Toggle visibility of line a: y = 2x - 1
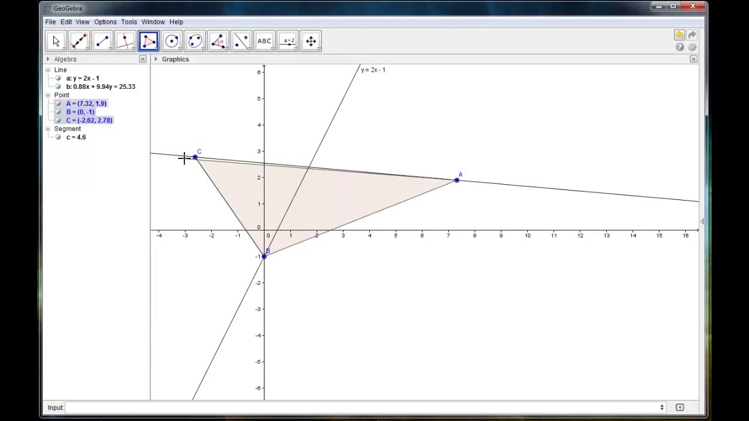The width and height of the screenshot is (749, 421). 58,78
